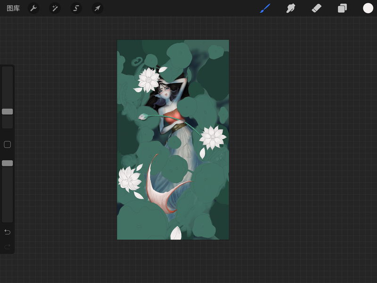Activate the Selection tool
The height and width of the screenshot is (283, 377).
click(x=76, y=8)
